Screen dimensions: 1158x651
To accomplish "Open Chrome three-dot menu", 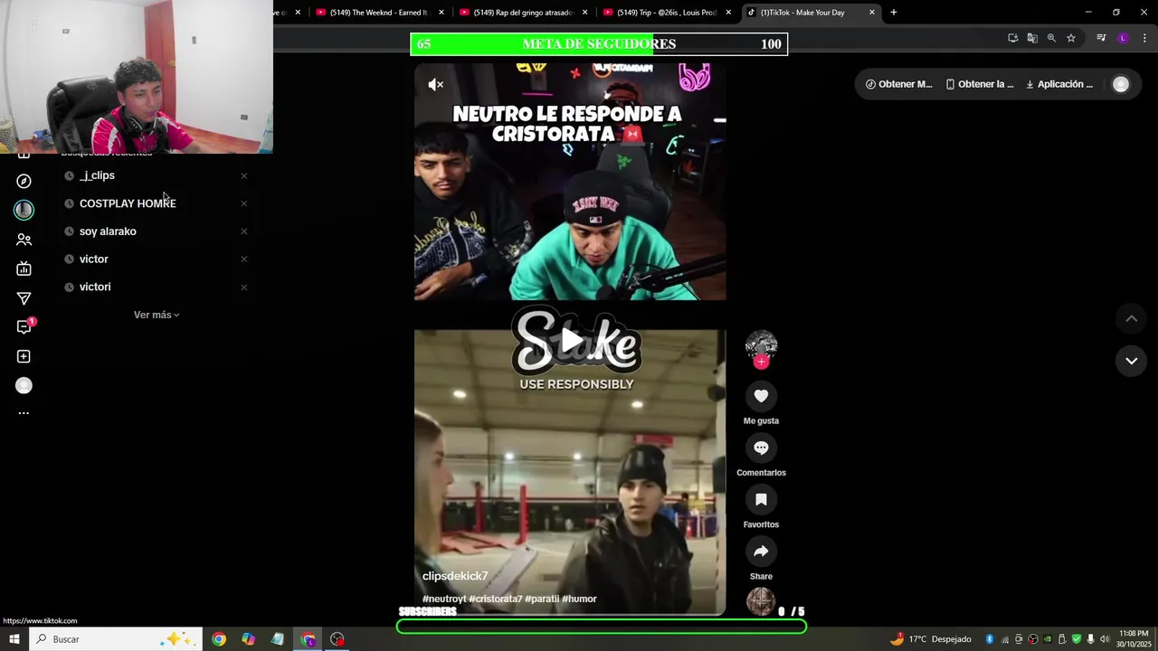I will coord(1144,38).
